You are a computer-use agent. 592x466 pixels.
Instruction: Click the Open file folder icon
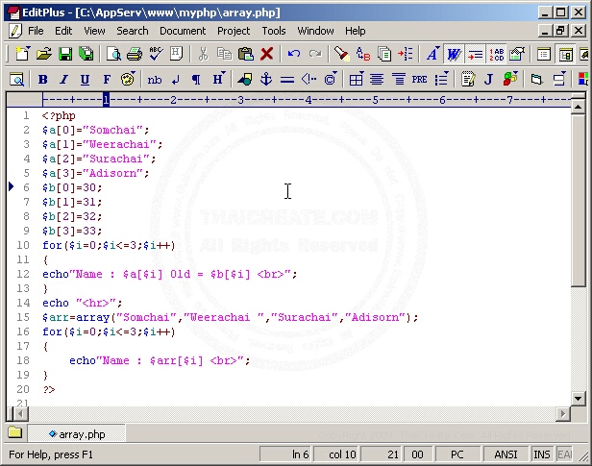(x=43, y=55)
